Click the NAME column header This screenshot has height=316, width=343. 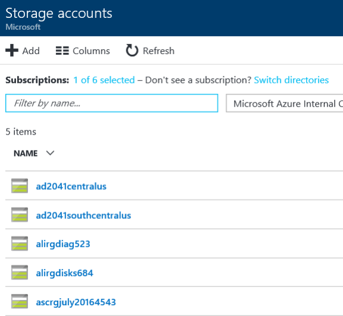[26, 153]
